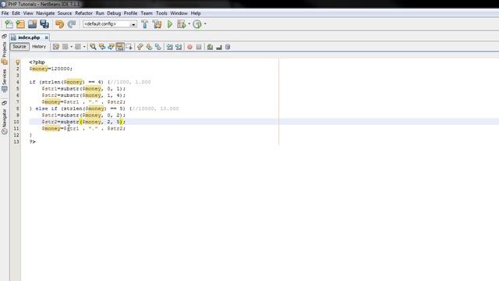Viewport: 499px width, 281px height.
Task: Stop macro recording with the square icon
Action: [x=199, y=47]
